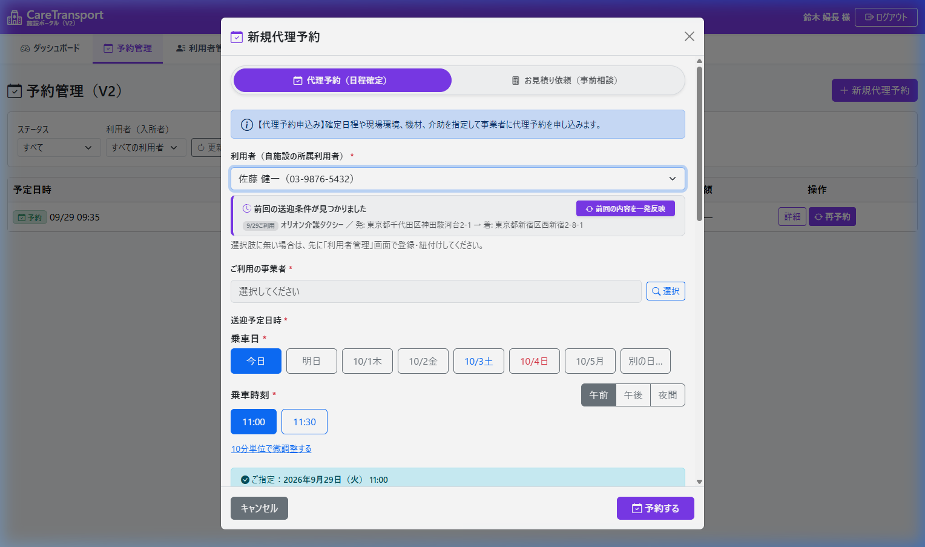Open the ステータス filter dropdown

point(59,147)
